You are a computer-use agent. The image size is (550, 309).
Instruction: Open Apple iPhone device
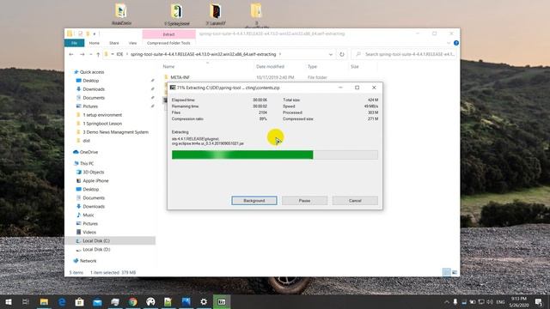pos(95,181)
